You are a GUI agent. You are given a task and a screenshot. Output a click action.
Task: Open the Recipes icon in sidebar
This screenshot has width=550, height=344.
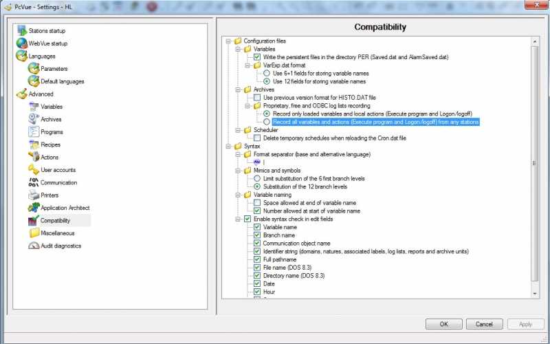click(34, 144)
